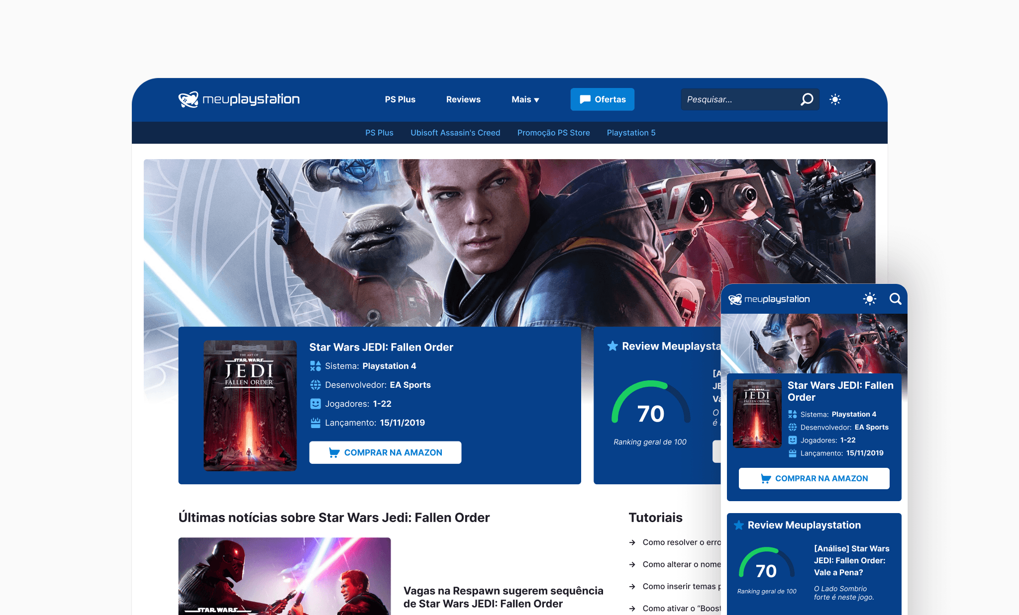This screenshot has width=1019, height=615.
Task: Click the desktop COMPRAR NA AMAZON button
Action: tap(385, 452)
